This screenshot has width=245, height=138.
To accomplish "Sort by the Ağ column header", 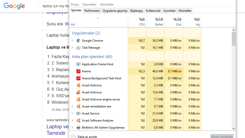I will pos(192,22).
